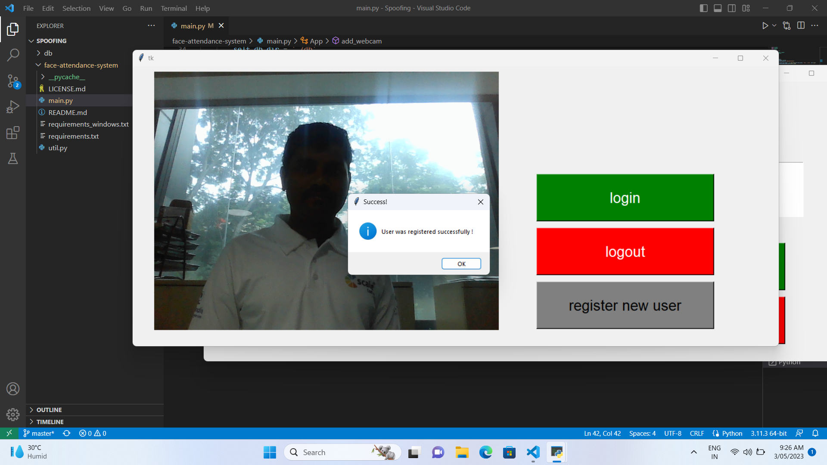Toggle the secondary sidebar visibility

pyautogui.click(x=732, y=8)
